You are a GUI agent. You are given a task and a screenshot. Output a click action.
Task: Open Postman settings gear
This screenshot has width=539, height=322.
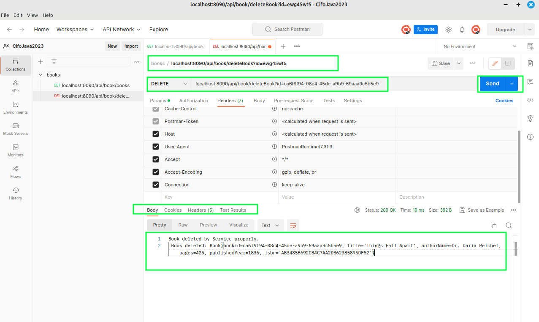(x=448, y=30)
